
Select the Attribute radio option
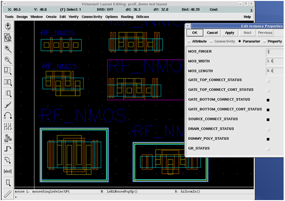tap(197, 42)
